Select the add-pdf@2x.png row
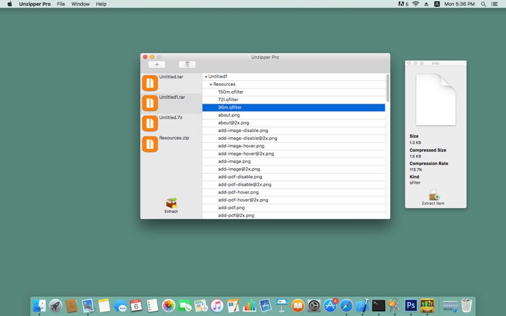The image size is (506, 316). click(x=293, y=216)
